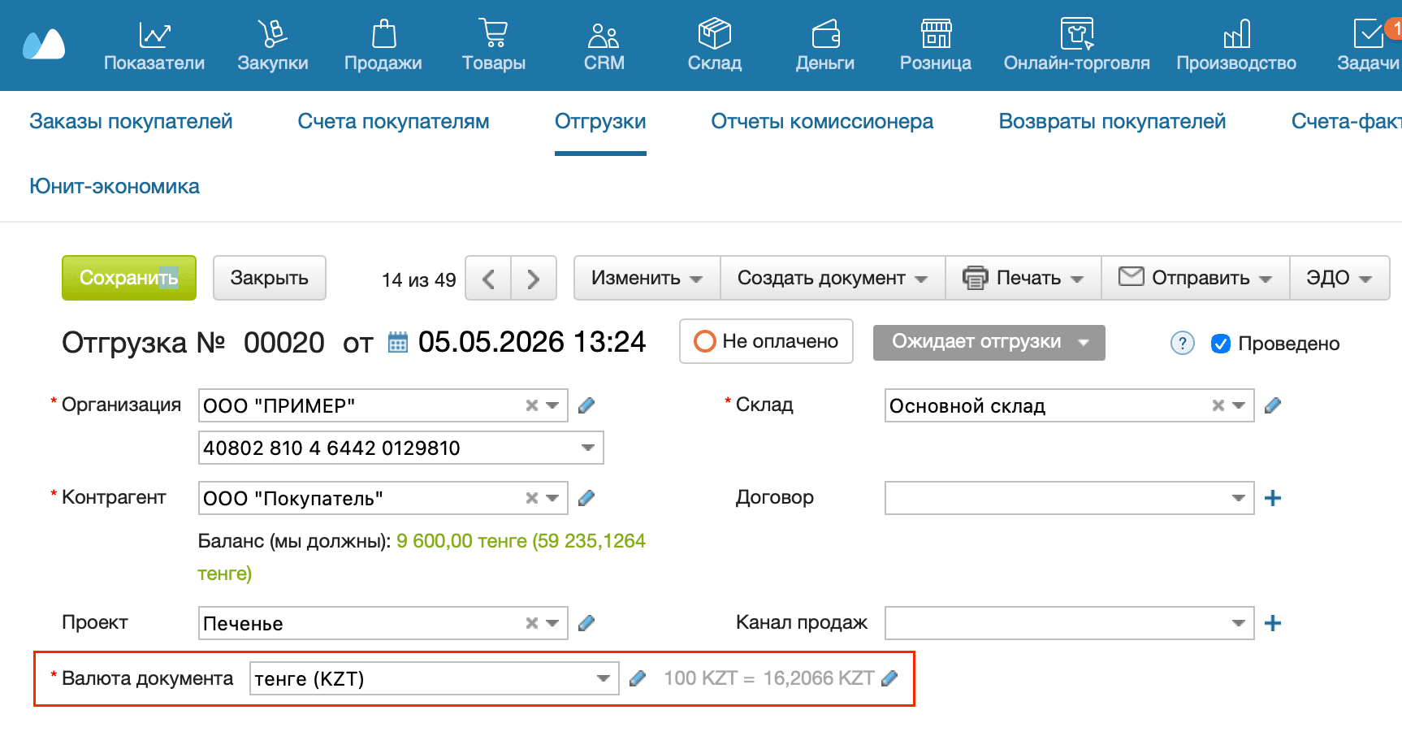Viewport: 1402px width, 736px height.
Task: Edit the KZT exchange rate
Action: 889,678
